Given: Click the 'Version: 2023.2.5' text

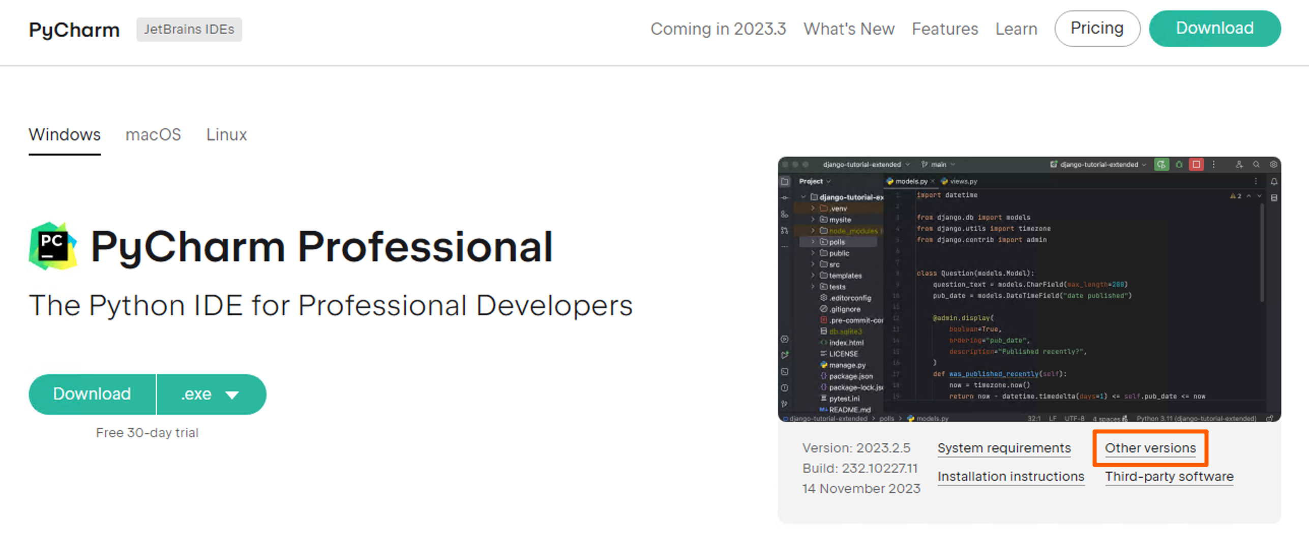Looking at the screenshot, I should [856, 448].
